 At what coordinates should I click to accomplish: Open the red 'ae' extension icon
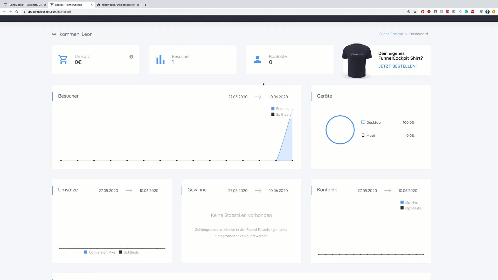click(448, 12)
